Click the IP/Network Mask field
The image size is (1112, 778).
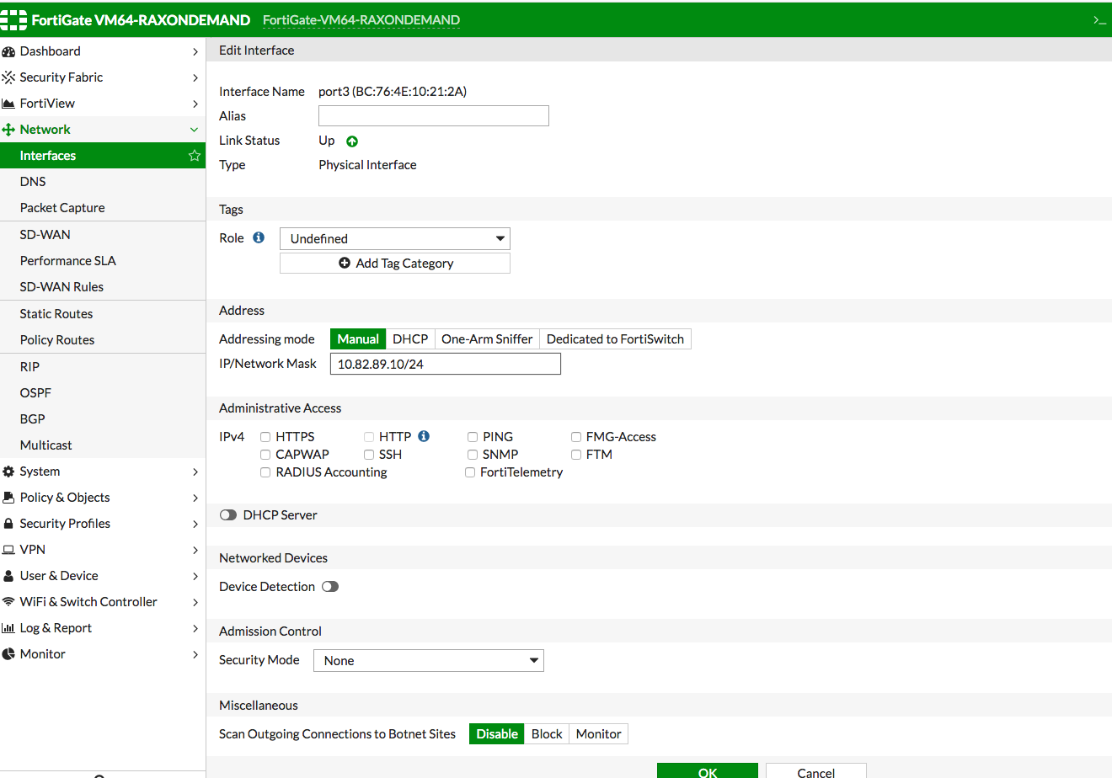coord(446,364)
